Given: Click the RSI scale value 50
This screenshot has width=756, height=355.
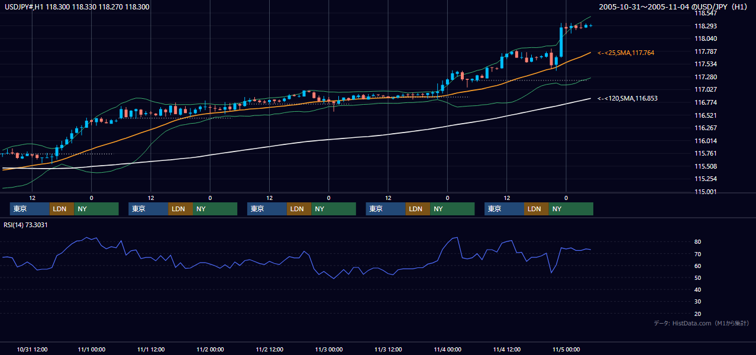Looking at the screenshot, I should click(697, 277).
